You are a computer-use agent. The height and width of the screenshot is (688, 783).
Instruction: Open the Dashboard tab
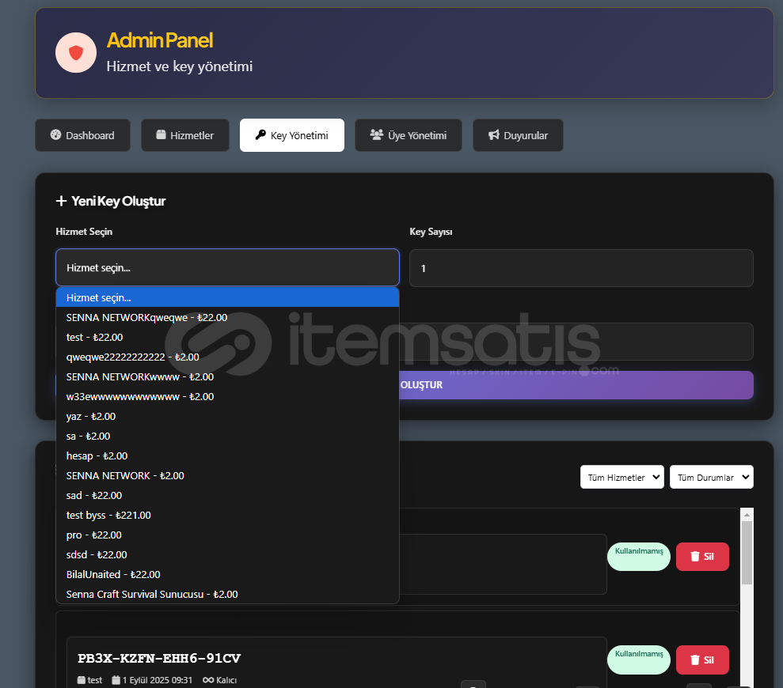(83, 135)
